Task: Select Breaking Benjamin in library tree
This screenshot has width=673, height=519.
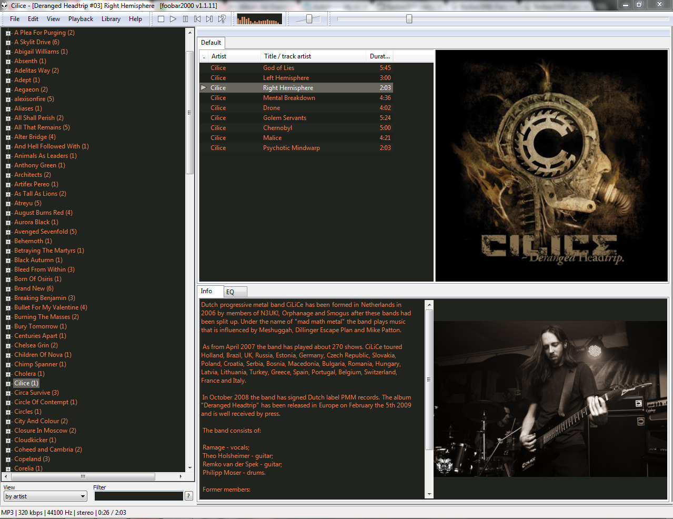Action: 45,298
